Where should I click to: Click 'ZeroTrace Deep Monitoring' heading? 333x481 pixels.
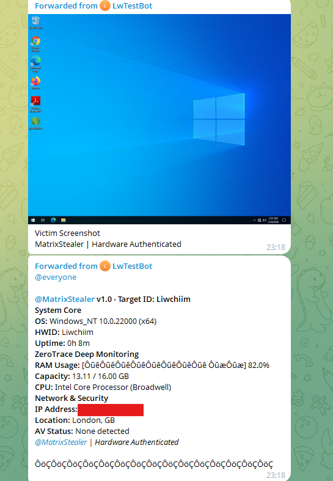[87, 354]
